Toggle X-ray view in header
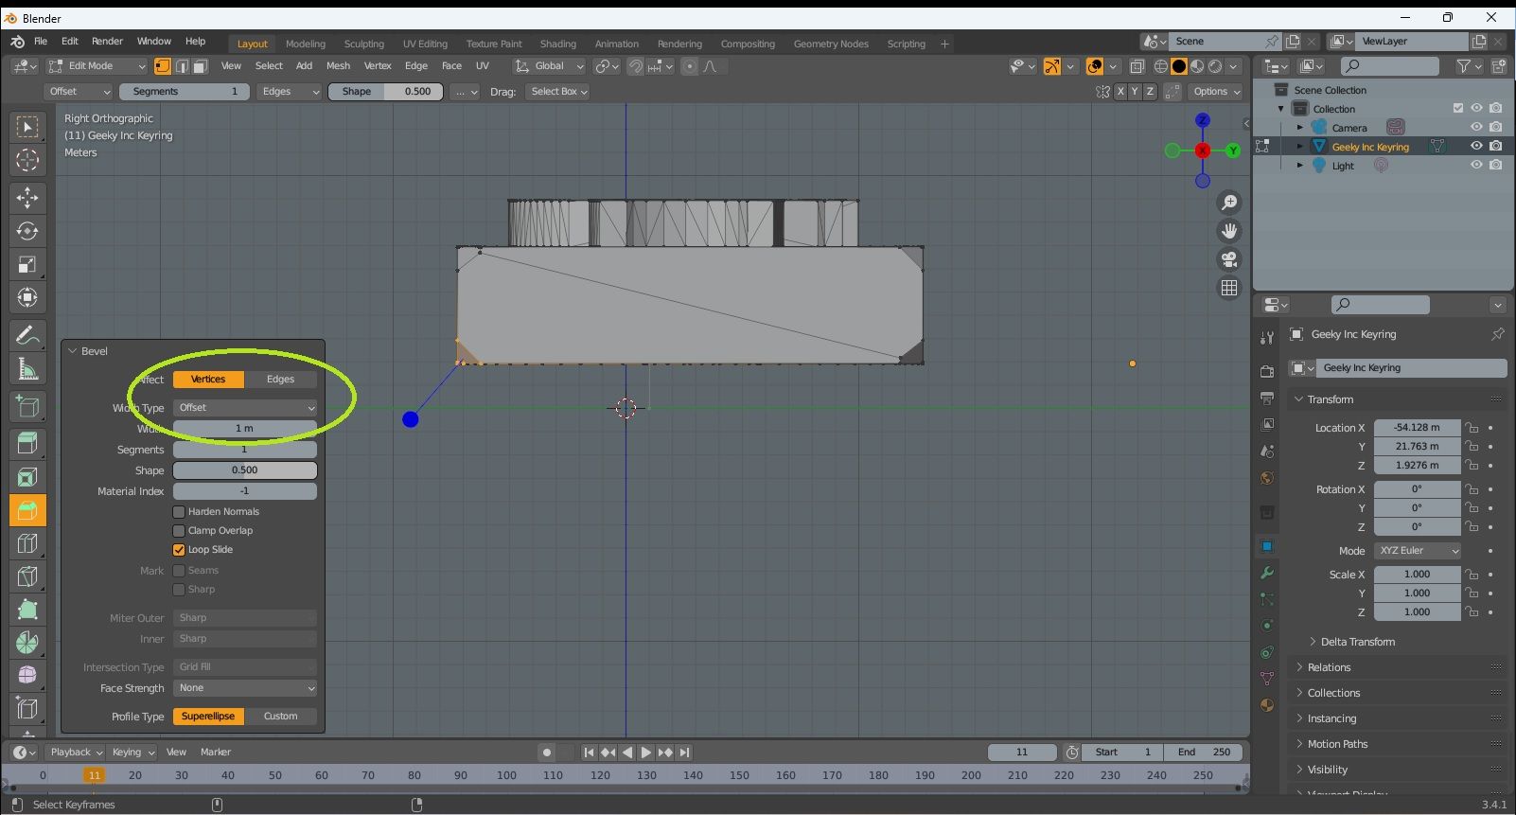Image resolution: width=1516 pixels, height=815 pixels. [1137, 66]
